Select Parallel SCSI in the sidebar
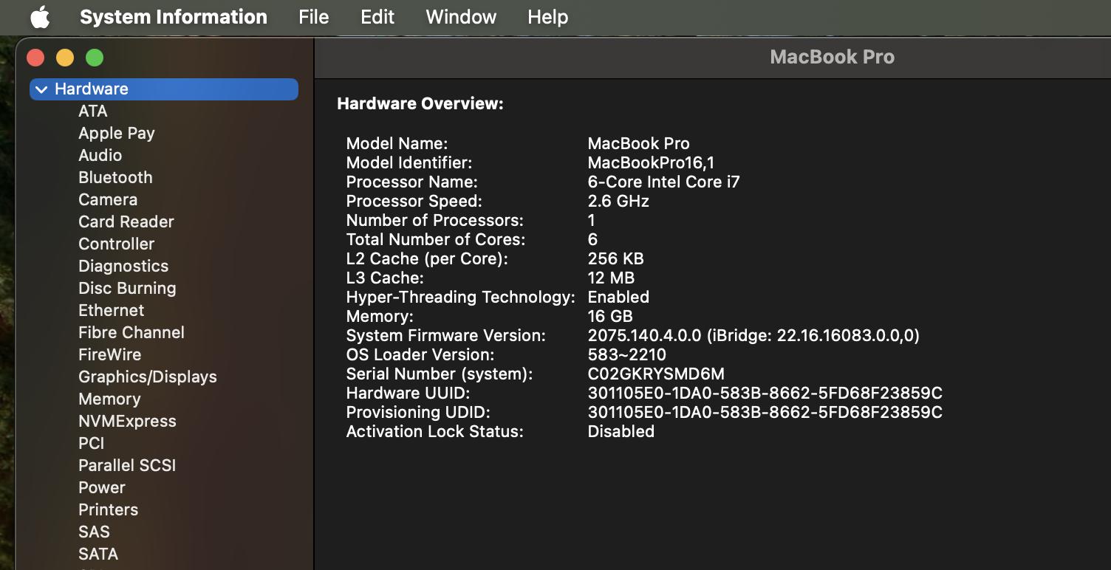Viewport: 1111px width, 570px height. [127, 465]
